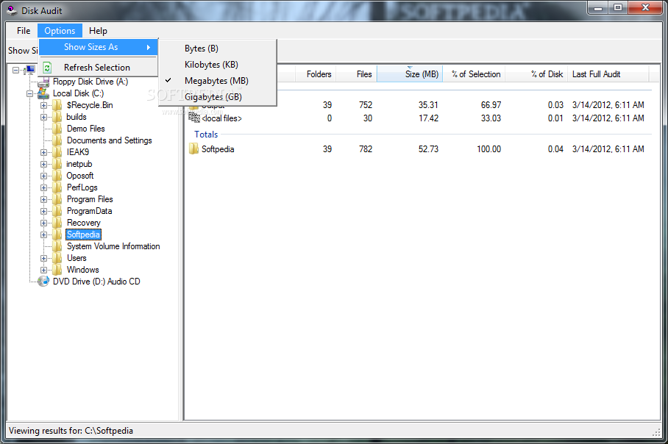This screenshot has height=444, width=668.
Task: Minimize the Disk Audit window
Action: [598, 7]
